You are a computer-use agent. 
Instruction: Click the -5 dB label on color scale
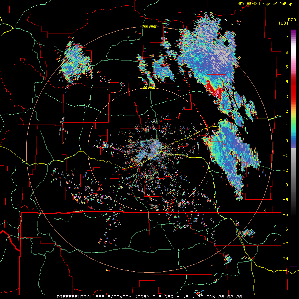coord(285,215)
